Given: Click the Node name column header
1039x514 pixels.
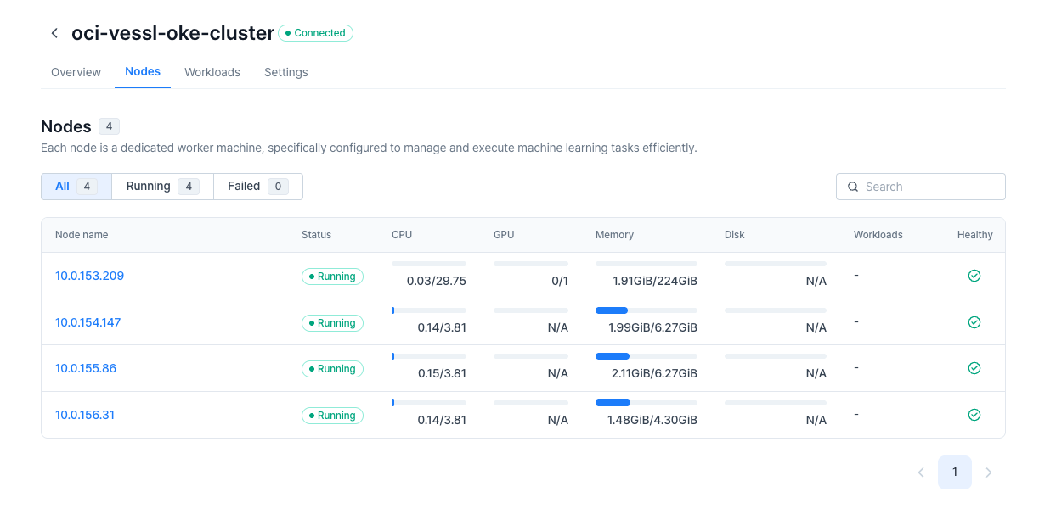Looking at the screenshot, I should click(82, 235).
